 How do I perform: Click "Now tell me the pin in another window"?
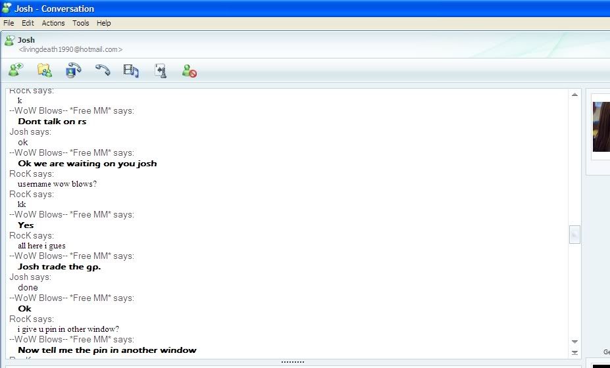[x=107, y=350]
